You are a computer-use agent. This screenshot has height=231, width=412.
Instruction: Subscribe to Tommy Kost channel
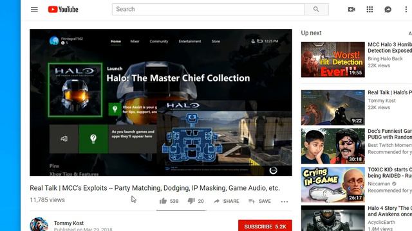point(265,226)
